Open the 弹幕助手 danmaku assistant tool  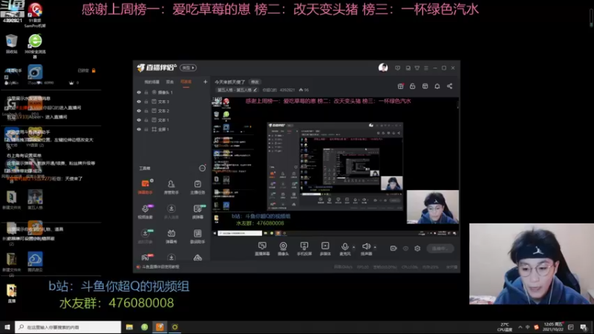[x=145, y=186]
